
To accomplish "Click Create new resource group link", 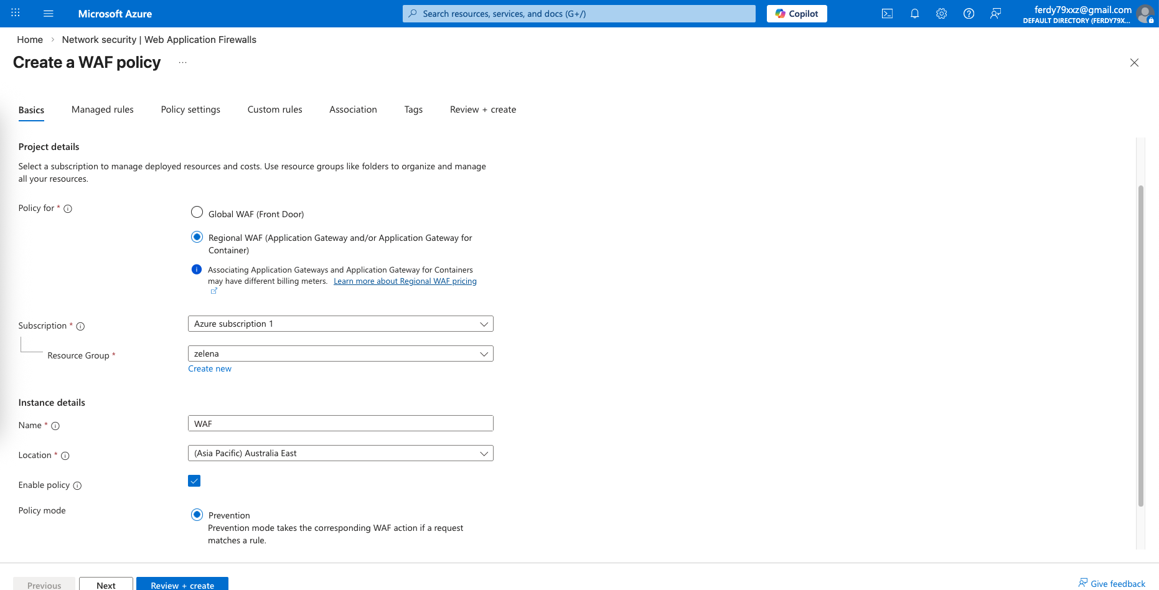I will [210, 369].
